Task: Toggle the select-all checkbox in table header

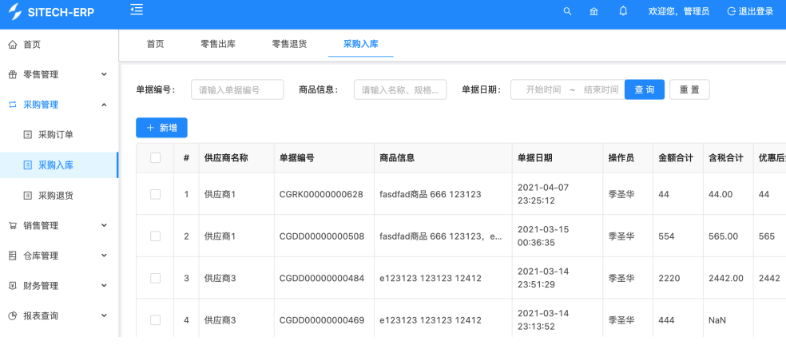Action: click(156, 158)
